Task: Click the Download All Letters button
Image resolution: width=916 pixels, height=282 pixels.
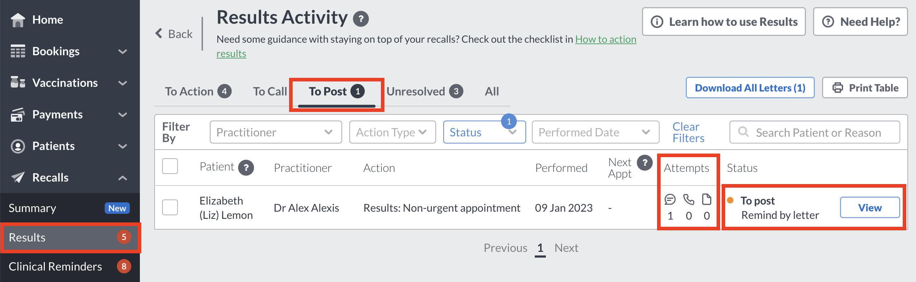Action: (x=750, y=88)
